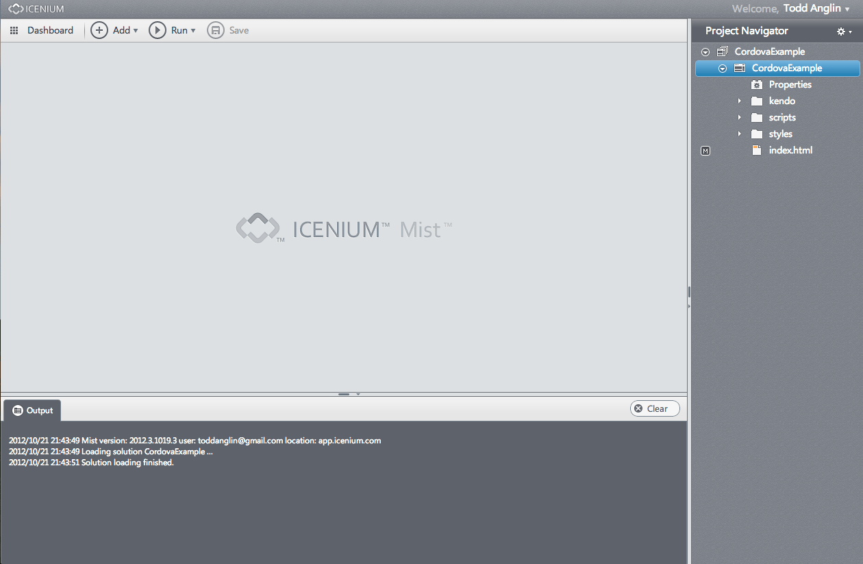Click the Icenium logo in header
This screenshot has height=564, width=863.
point(36,9)
